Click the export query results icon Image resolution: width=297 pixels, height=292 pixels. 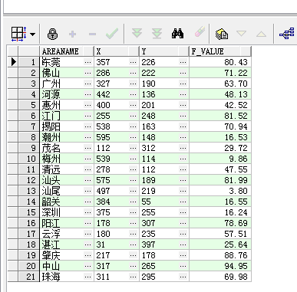click(x=222, y=34)
